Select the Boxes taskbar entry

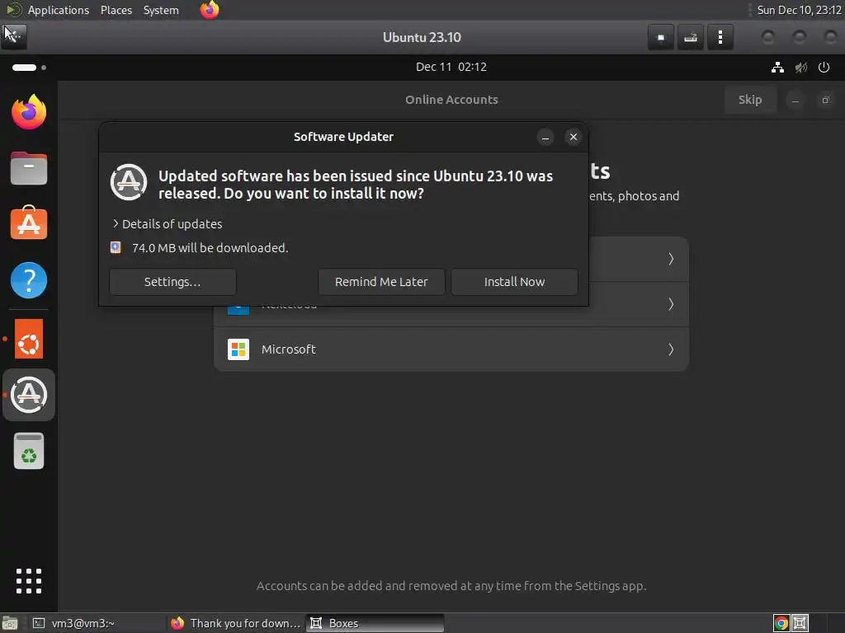(x=375, y=623)
